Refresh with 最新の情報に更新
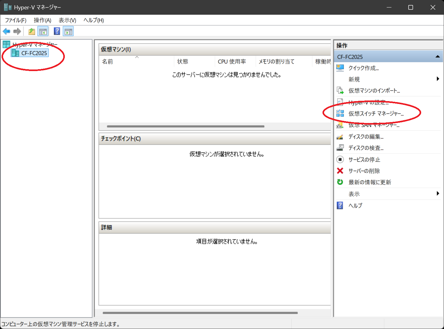This screenshot has height=329, width=444. pos(369,182)
